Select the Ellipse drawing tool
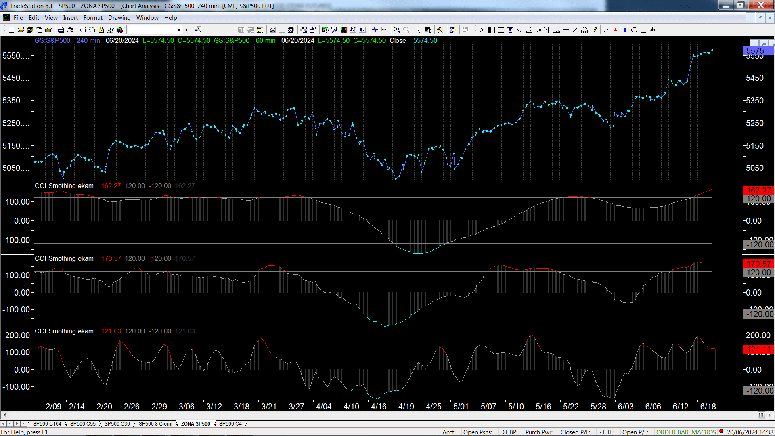Screen dimensions: 775x436 click(634, 30)
